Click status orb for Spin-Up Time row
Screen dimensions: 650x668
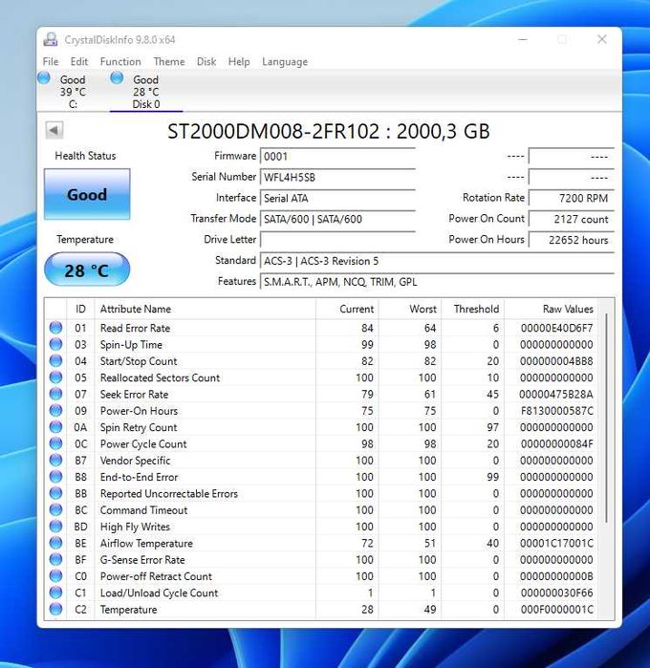[x=55, y=344]
